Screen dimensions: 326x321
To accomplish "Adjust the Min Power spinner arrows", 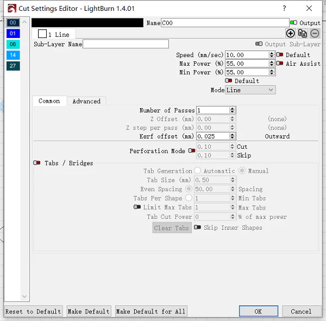I will [x=272, y=72].
